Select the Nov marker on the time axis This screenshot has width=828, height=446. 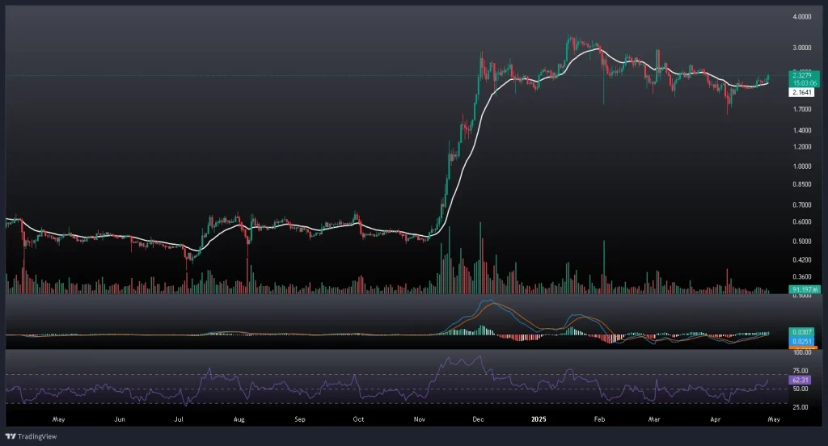click(x=419, y=420)
